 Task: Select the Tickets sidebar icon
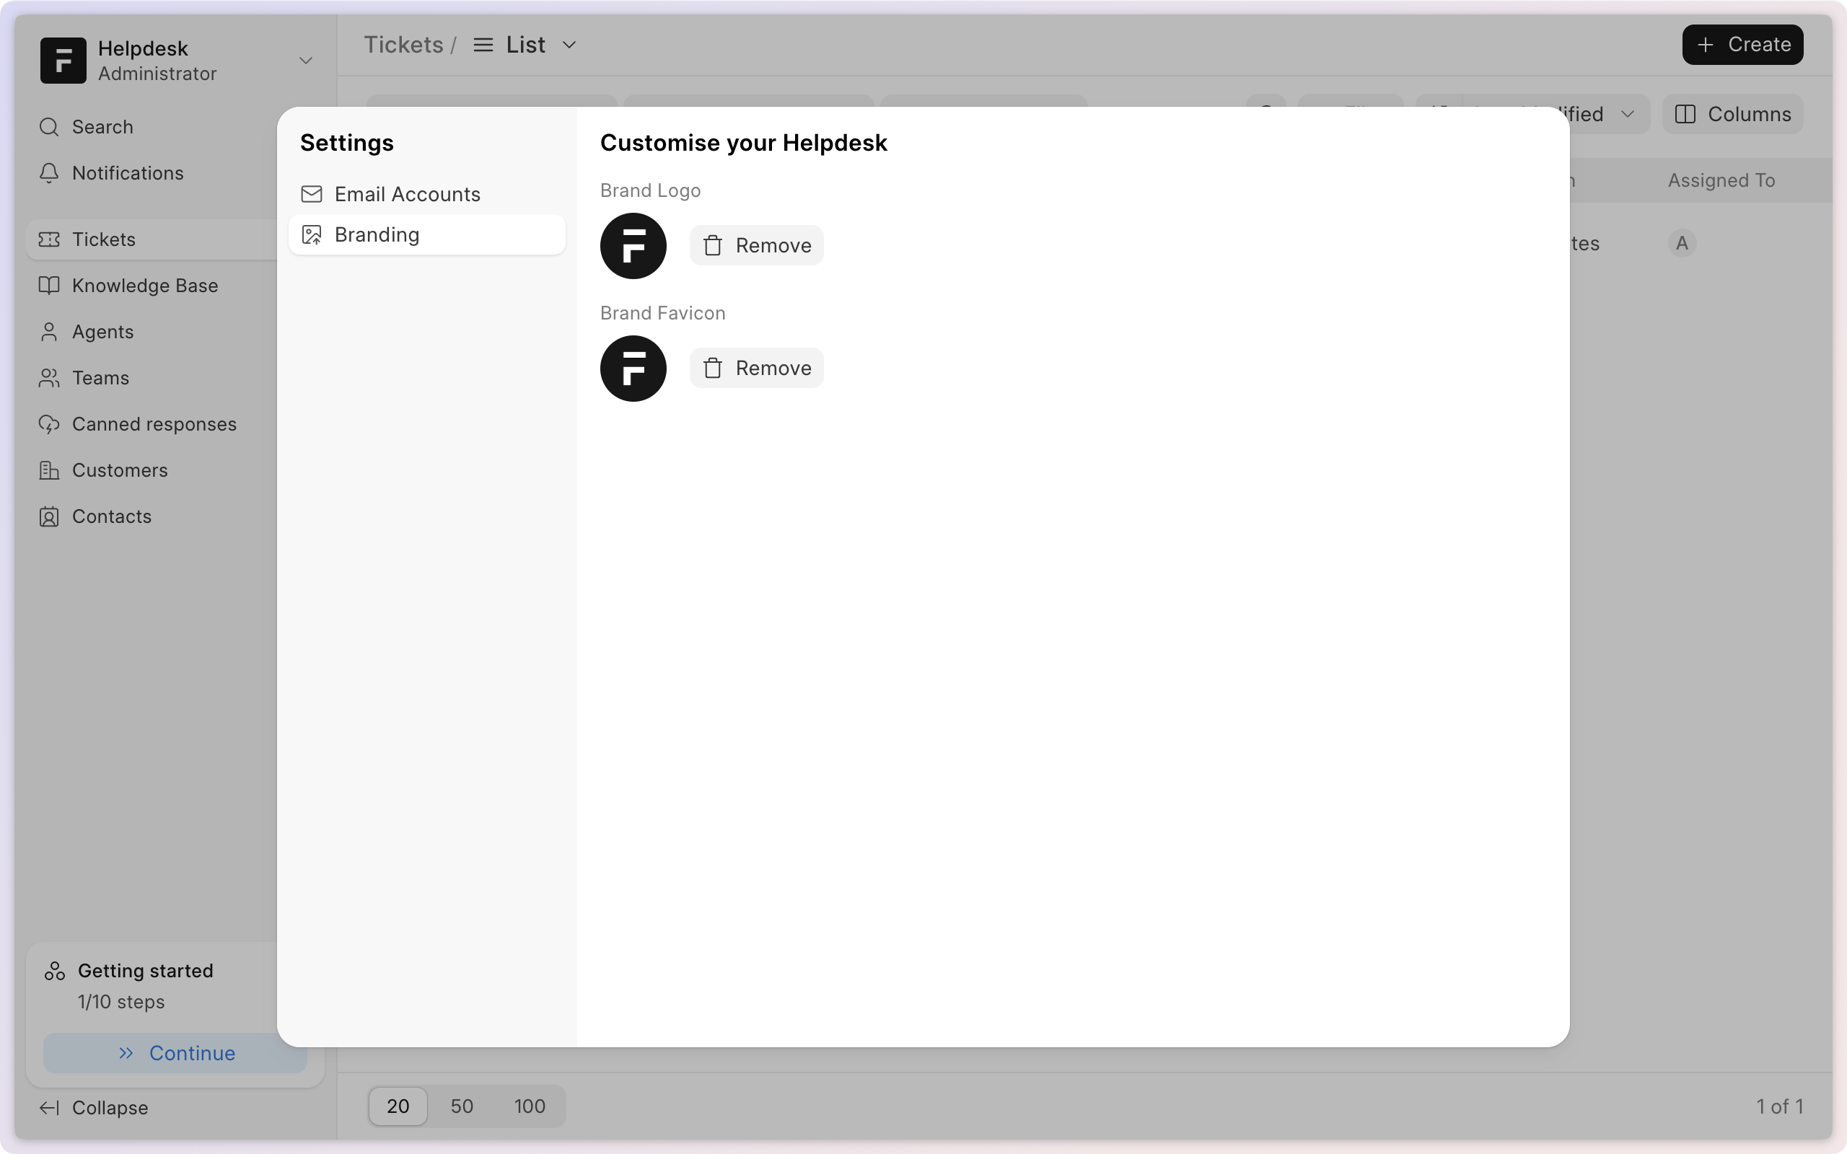[49, 239]
